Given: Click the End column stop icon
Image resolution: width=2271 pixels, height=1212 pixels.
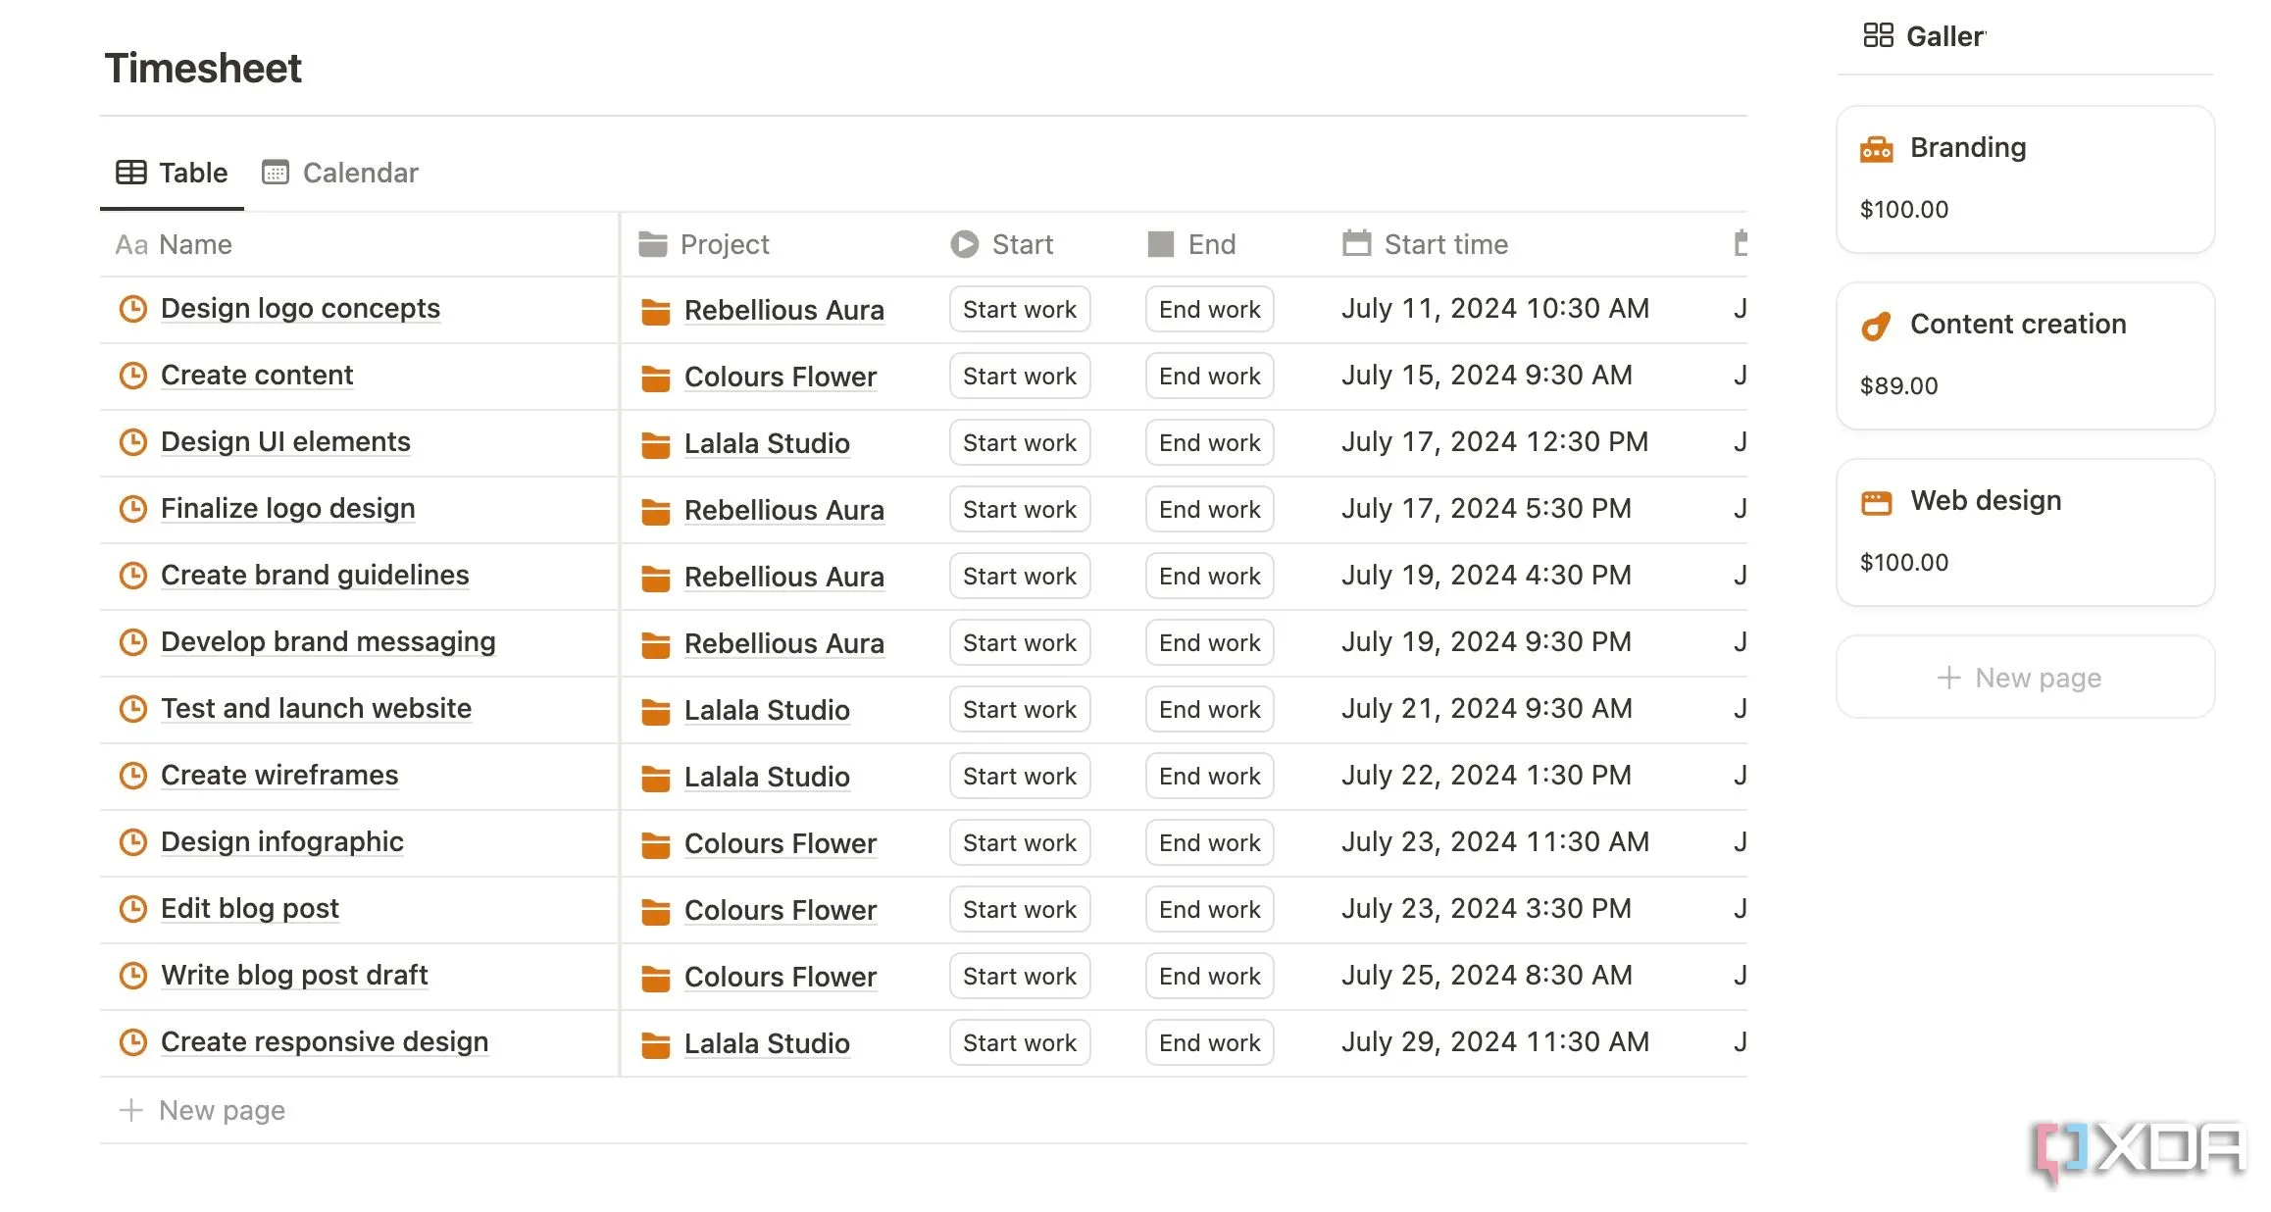Looking at the screenshot, I should pos(1160,244).
